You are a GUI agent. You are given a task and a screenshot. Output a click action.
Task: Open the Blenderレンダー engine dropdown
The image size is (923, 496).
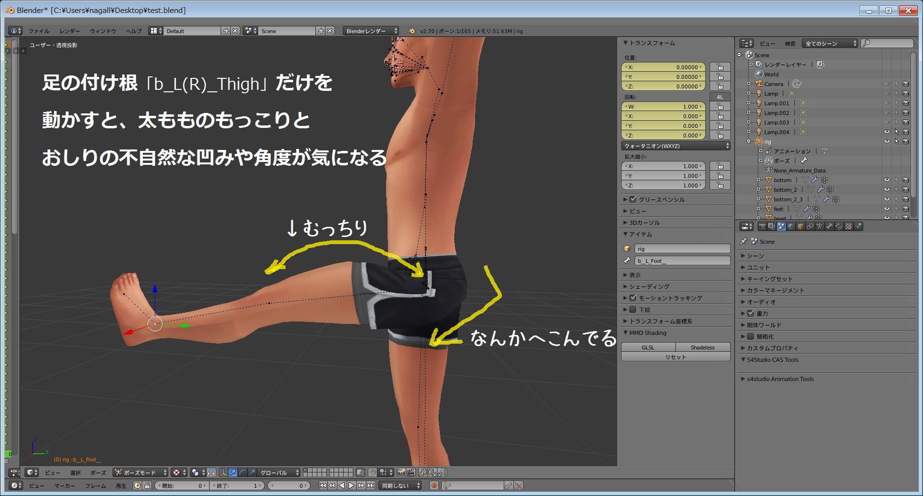(x=371, y=31)
